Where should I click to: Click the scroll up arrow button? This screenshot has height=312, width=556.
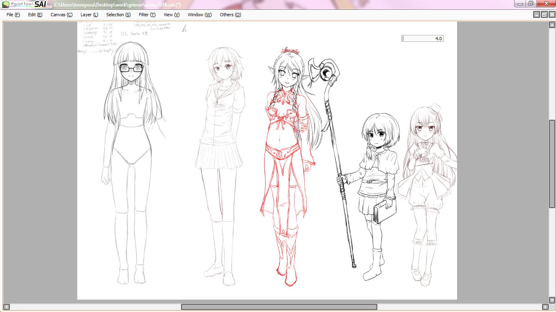click(x=552, y=24)
